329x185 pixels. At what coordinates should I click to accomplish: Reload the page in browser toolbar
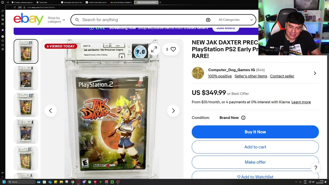[15, 7]
